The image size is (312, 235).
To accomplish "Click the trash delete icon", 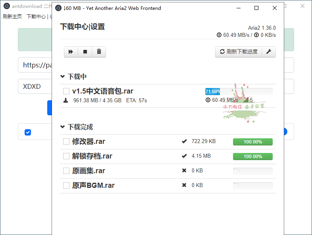I will click(x=99, y=52).
